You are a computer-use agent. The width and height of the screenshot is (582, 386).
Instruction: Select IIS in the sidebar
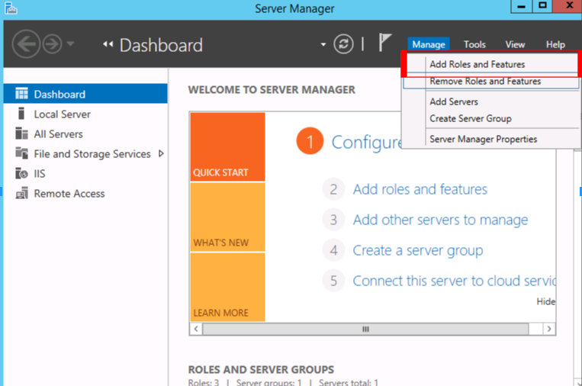[x=85, y=173]
